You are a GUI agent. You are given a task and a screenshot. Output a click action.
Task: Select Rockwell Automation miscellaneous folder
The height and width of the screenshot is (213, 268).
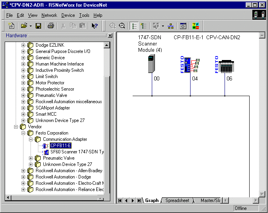pos(69,102)
